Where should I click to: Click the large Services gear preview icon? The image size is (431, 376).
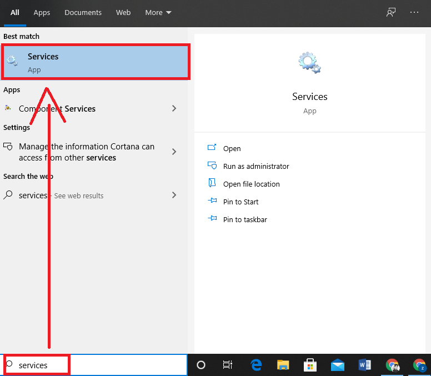(309, 62)
